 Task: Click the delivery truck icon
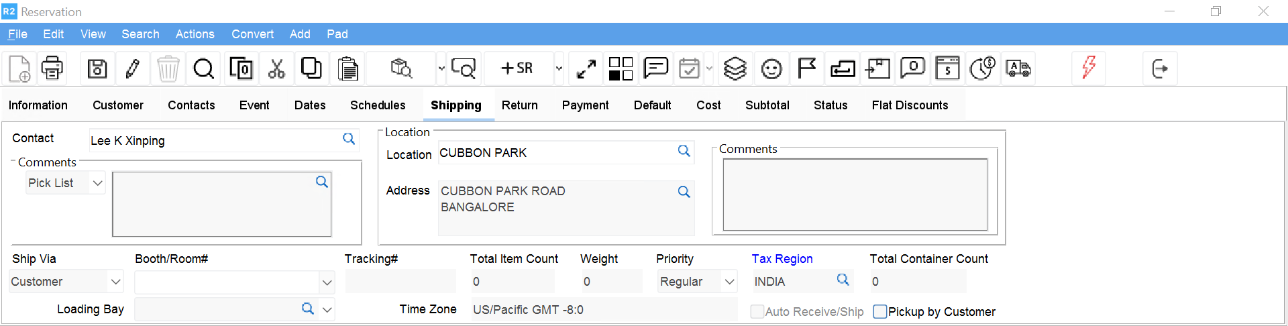1018,68
